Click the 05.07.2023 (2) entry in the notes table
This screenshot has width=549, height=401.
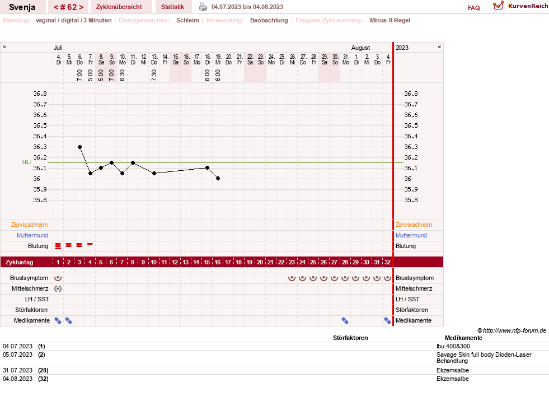click(x=24, y=355)
